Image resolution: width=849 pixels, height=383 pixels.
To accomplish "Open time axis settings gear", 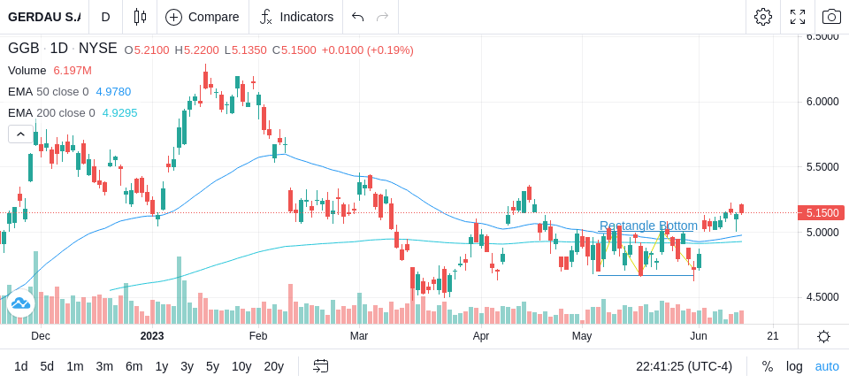I will (823, 336).
